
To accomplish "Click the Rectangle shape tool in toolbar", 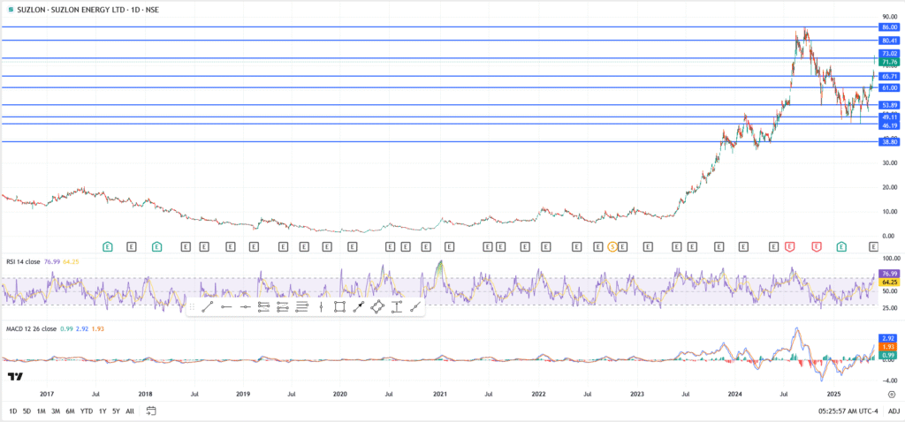I will (x=339, y=306).
